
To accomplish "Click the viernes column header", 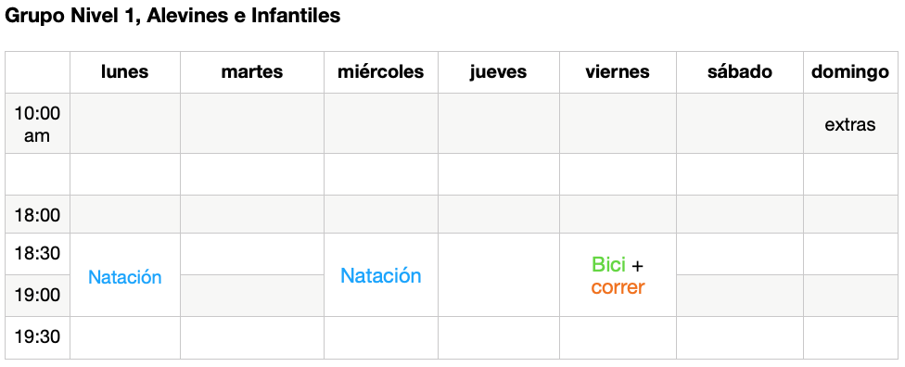I will tap(618, 71).
